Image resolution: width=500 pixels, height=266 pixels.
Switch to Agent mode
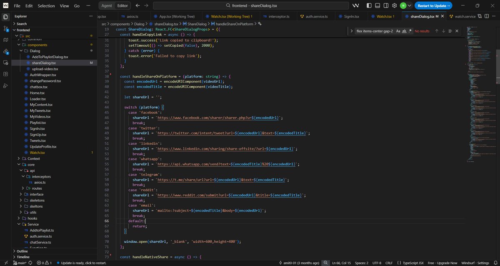(107, 6)
